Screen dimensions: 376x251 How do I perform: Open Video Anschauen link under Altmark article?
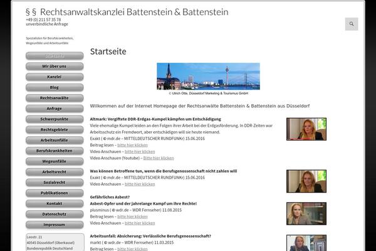140,152
